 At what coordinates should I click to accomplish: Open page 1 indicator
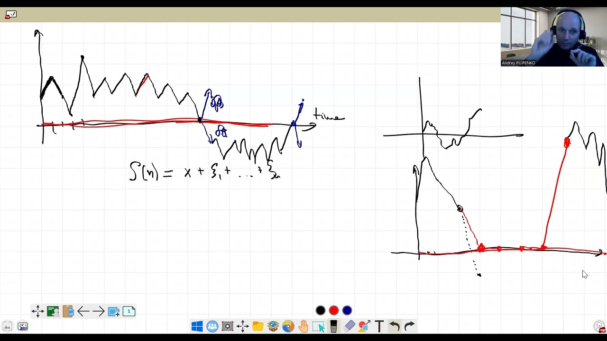tap(129, 311)
